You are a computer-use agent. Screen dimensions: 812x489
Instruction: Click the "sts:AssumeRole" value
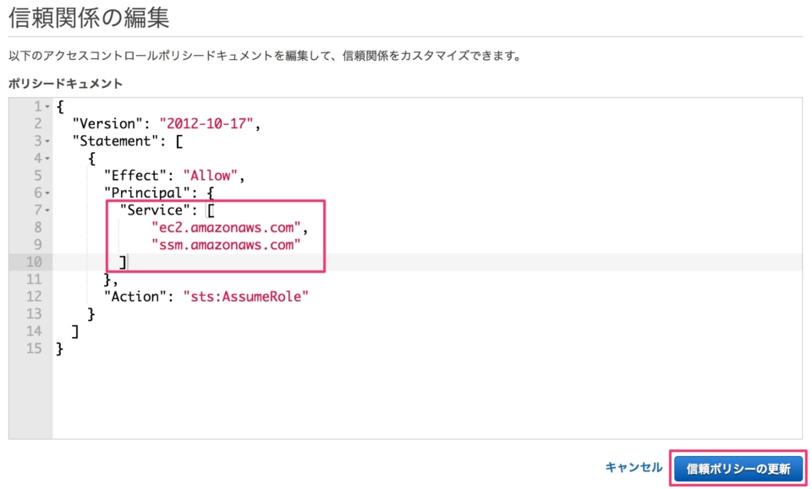[x=246, y=296]
